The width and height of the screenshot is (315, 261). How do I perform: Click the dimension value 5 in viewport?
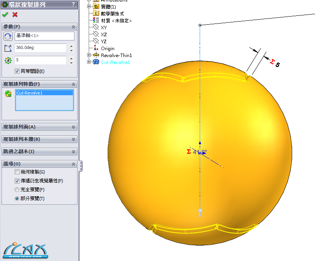point(278,65)
